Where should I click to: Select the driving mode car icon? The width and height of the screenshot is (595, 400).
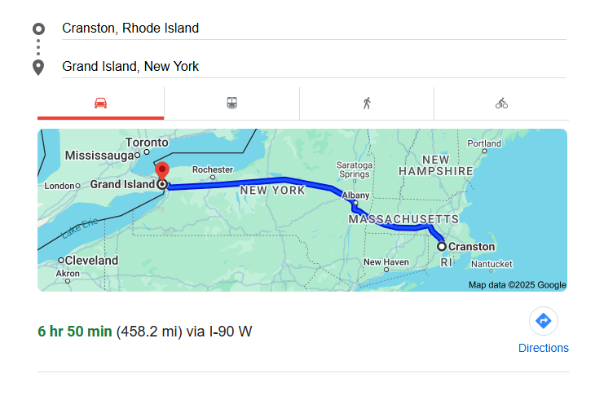100,103
